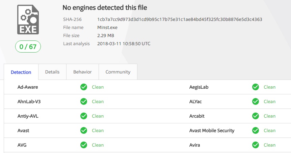The height and width of the screenshot is (153, 291).
Task: Click the Last analysis timestamp
Action: 124,43
